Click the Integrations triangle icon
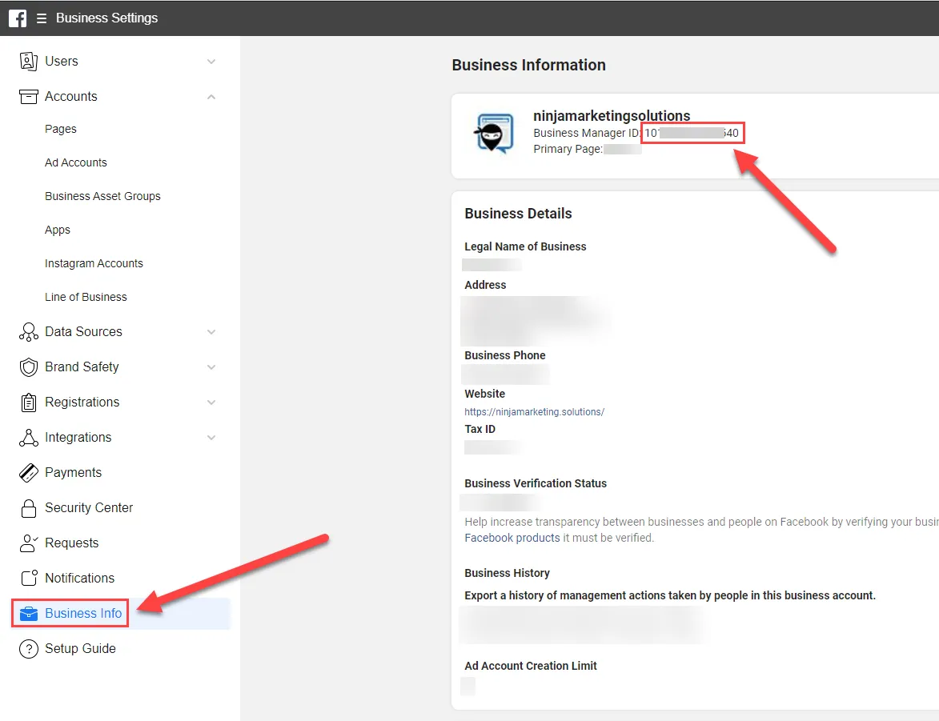The width and height of the screenshot is (939, 721). tap(28, 438)
